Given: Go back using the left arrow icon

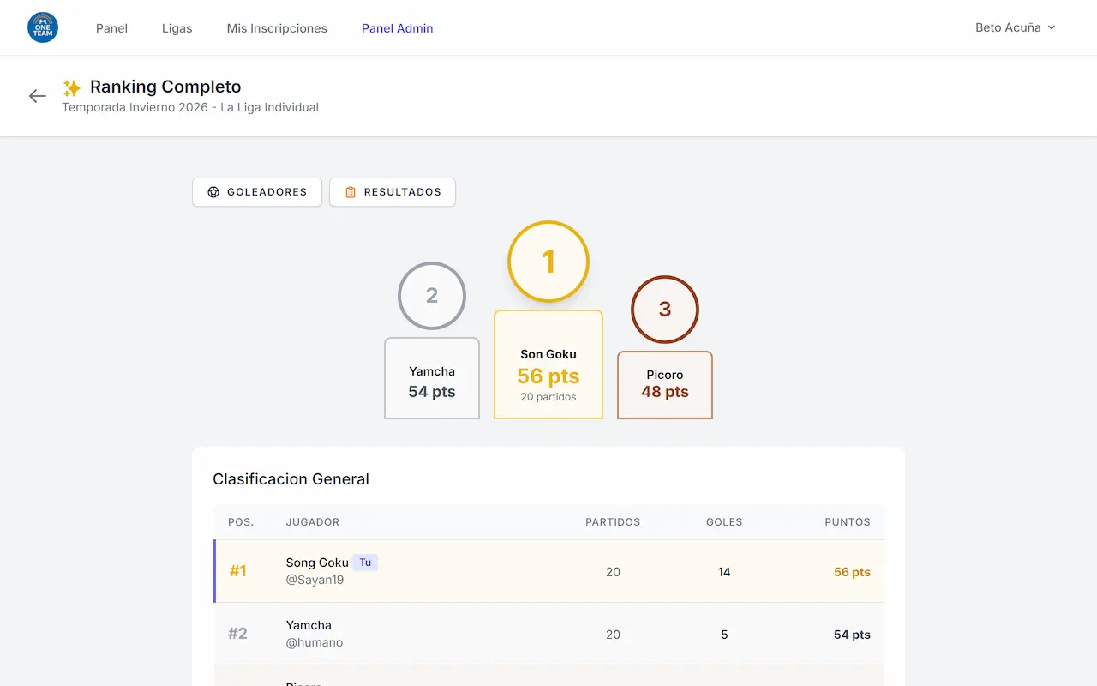Looking at the screenshot, I should 38,96.
